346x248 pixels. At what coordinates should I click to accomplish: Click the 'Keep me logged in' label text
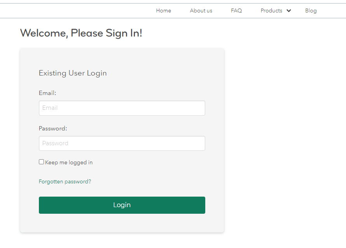[69, 163]
